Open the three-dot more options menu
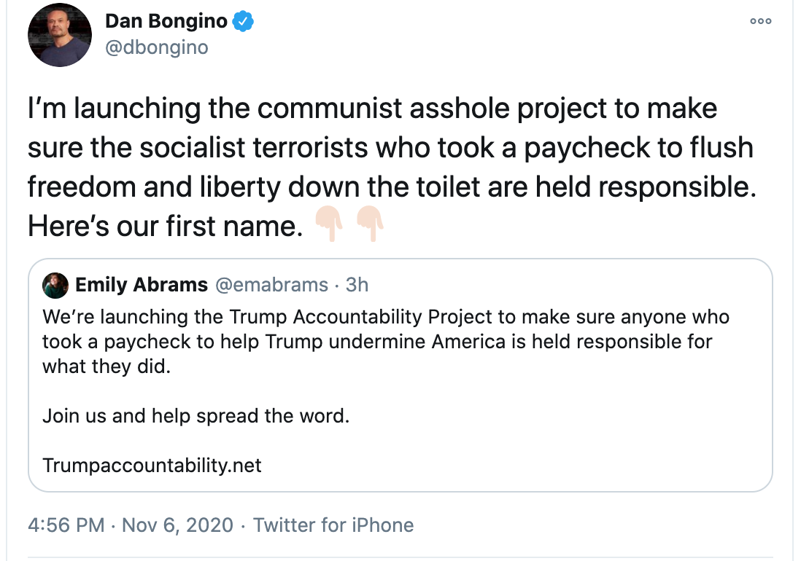The height and width of the screenshot is (561, 801). click(x=761, y=21)
